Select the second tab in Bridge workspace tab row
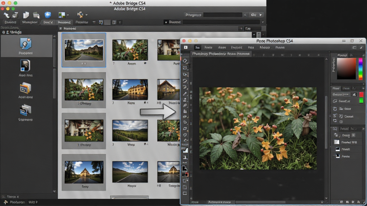The image size is (367, 206). (30, 22)
